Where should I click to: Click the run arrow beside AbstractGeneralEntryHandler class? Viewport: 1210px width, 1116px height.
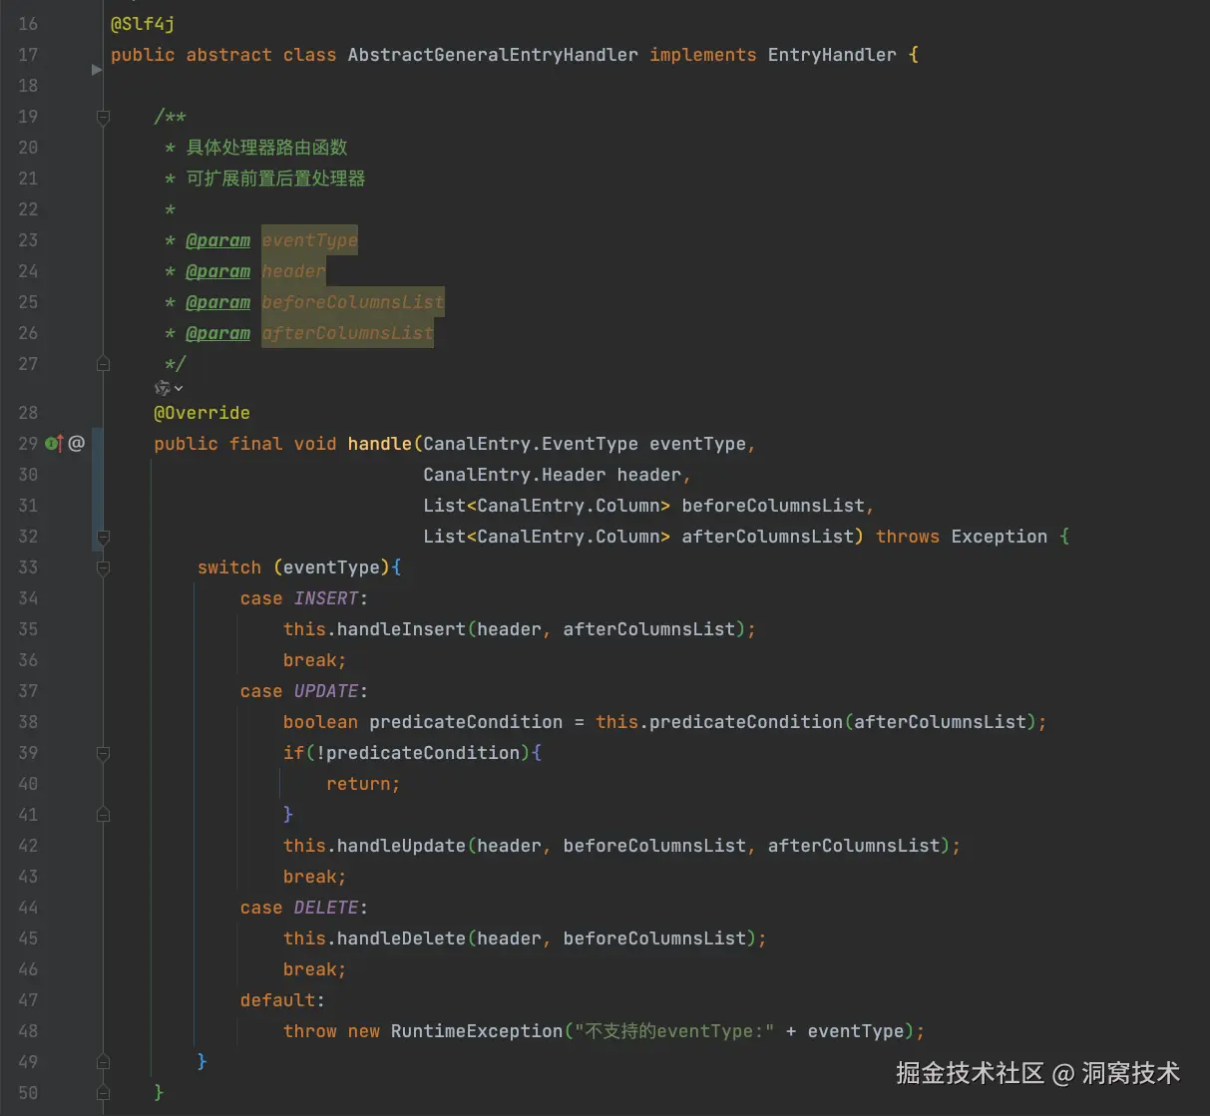[96, 70]
